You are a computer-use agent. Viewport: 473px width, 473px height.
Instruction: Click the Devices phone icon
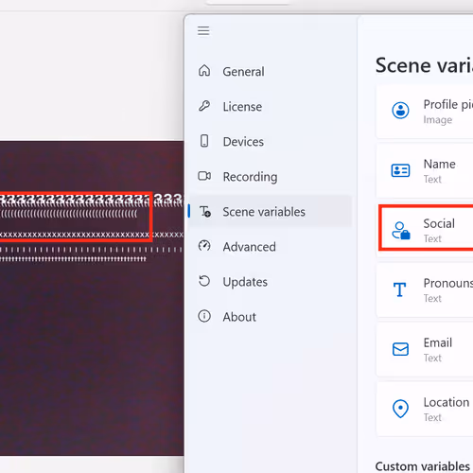pos(204,141)
